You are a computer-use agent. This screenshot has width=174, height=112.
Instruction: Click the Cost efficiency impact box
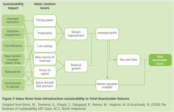tap(13, 46)
